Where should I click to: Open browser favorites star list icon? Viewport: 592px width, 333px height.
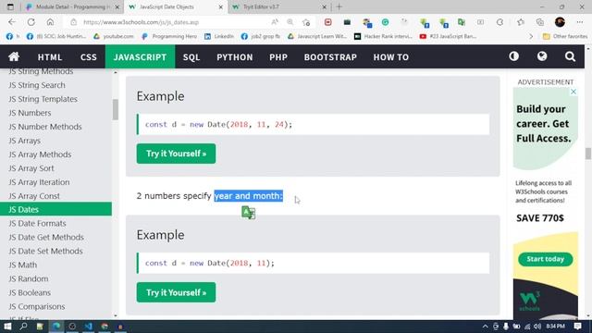[521, 22]
